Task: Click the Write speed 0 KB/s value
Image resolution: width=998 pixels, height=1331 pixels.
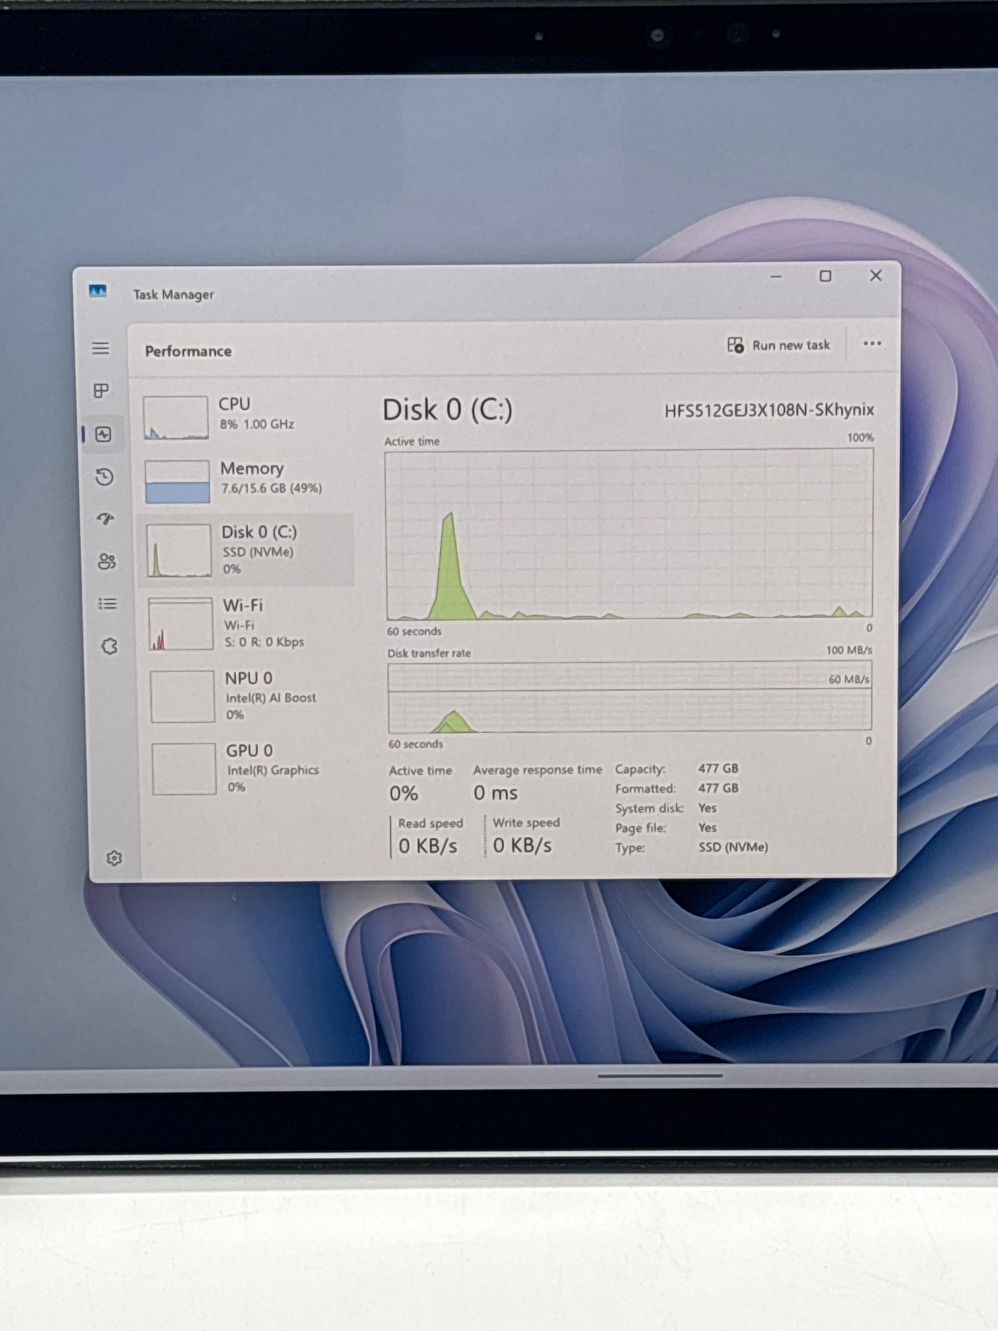Action: tap(522, 845)
